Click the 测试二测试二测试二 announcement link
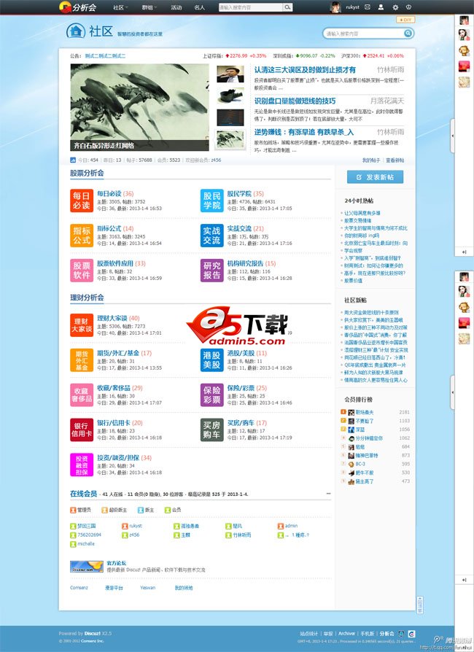 point(105,55)
